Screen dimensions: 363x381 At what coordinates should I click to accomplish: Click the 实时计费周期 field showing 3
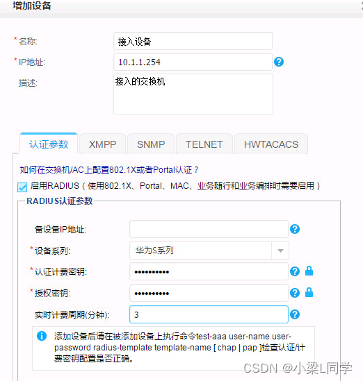[209, 314]
